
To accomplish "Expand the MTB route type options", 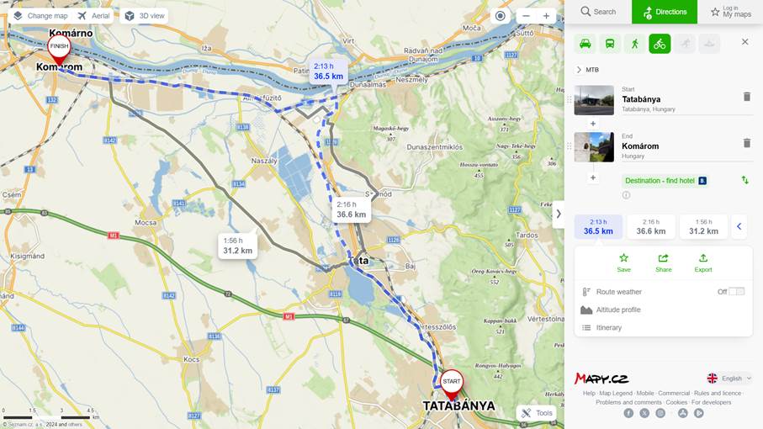I will (x=587, y=70).
